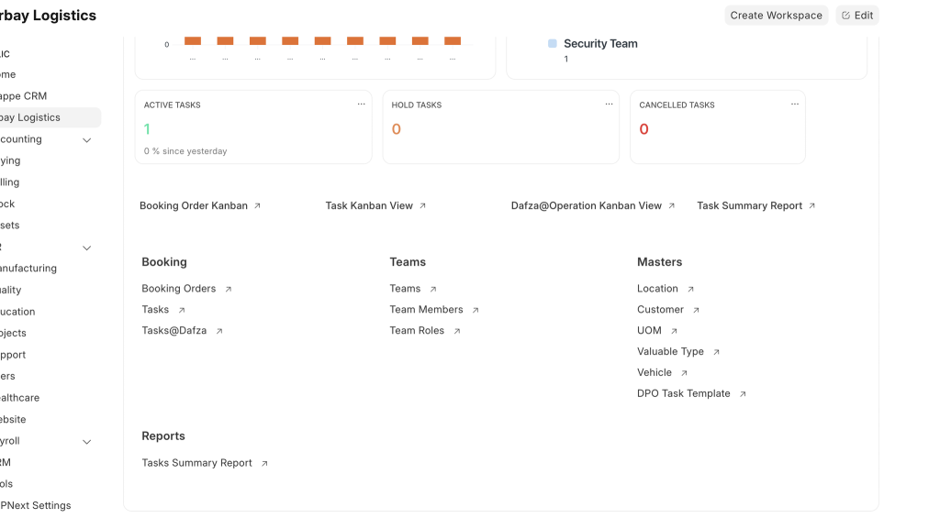Click the Security Team legend label
This screenshot has width=940, height=518.
pyautogui.click(x=600, y=43)
